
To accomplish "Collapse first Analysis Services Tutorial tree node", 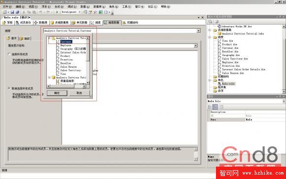I will (x=49, y=38).
